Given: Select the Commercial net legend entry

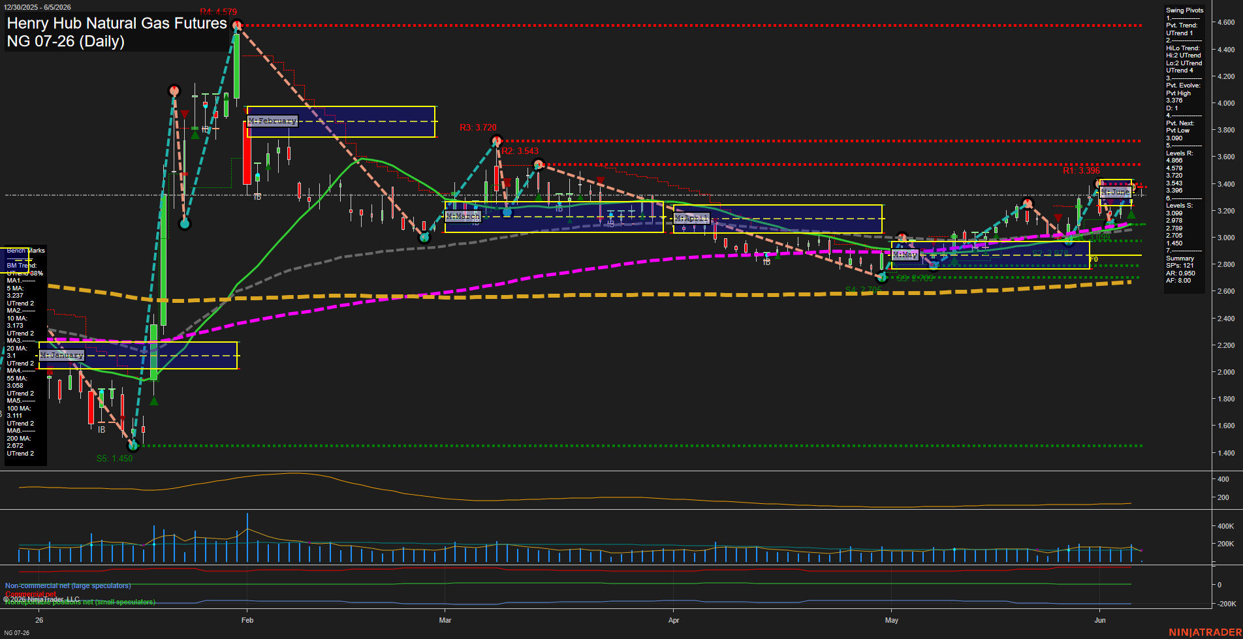Looking at the screenshot, I should 31,594.
